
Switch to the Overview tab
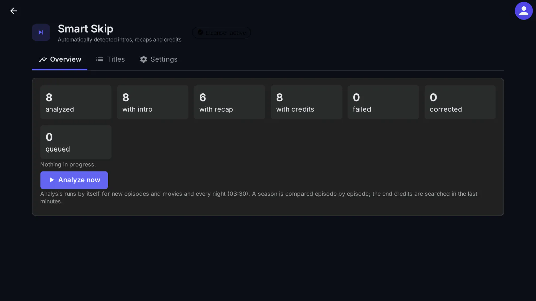60,59
